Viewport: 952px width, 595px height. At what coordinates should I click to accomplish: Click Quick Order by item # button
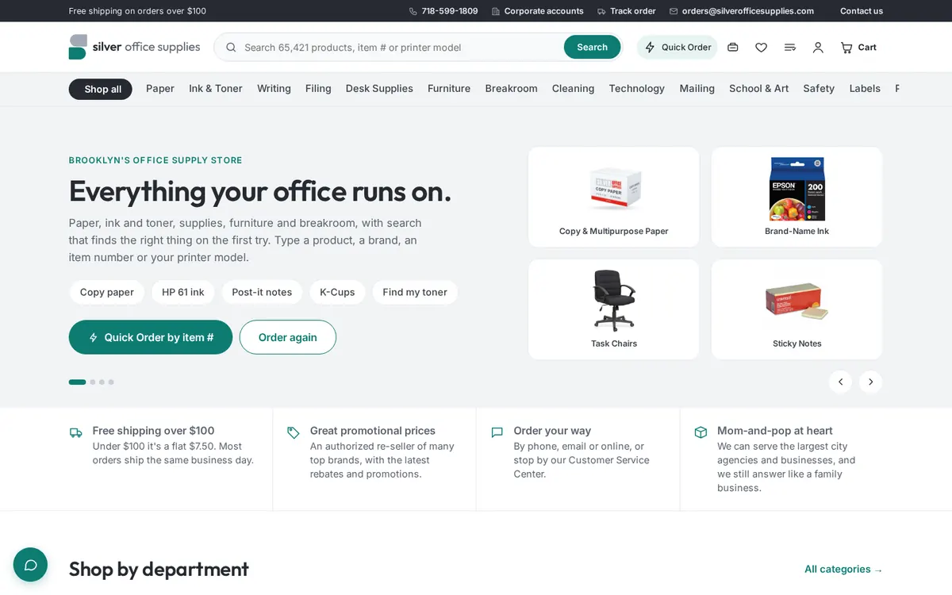pos(151,337)
